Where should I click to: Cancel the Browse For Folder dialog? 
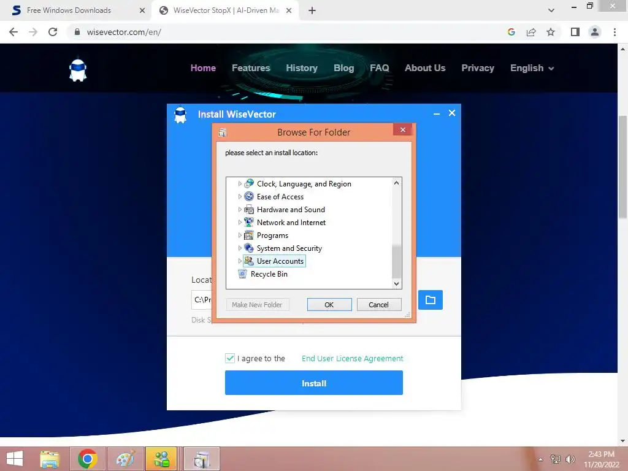coord(378,305)
